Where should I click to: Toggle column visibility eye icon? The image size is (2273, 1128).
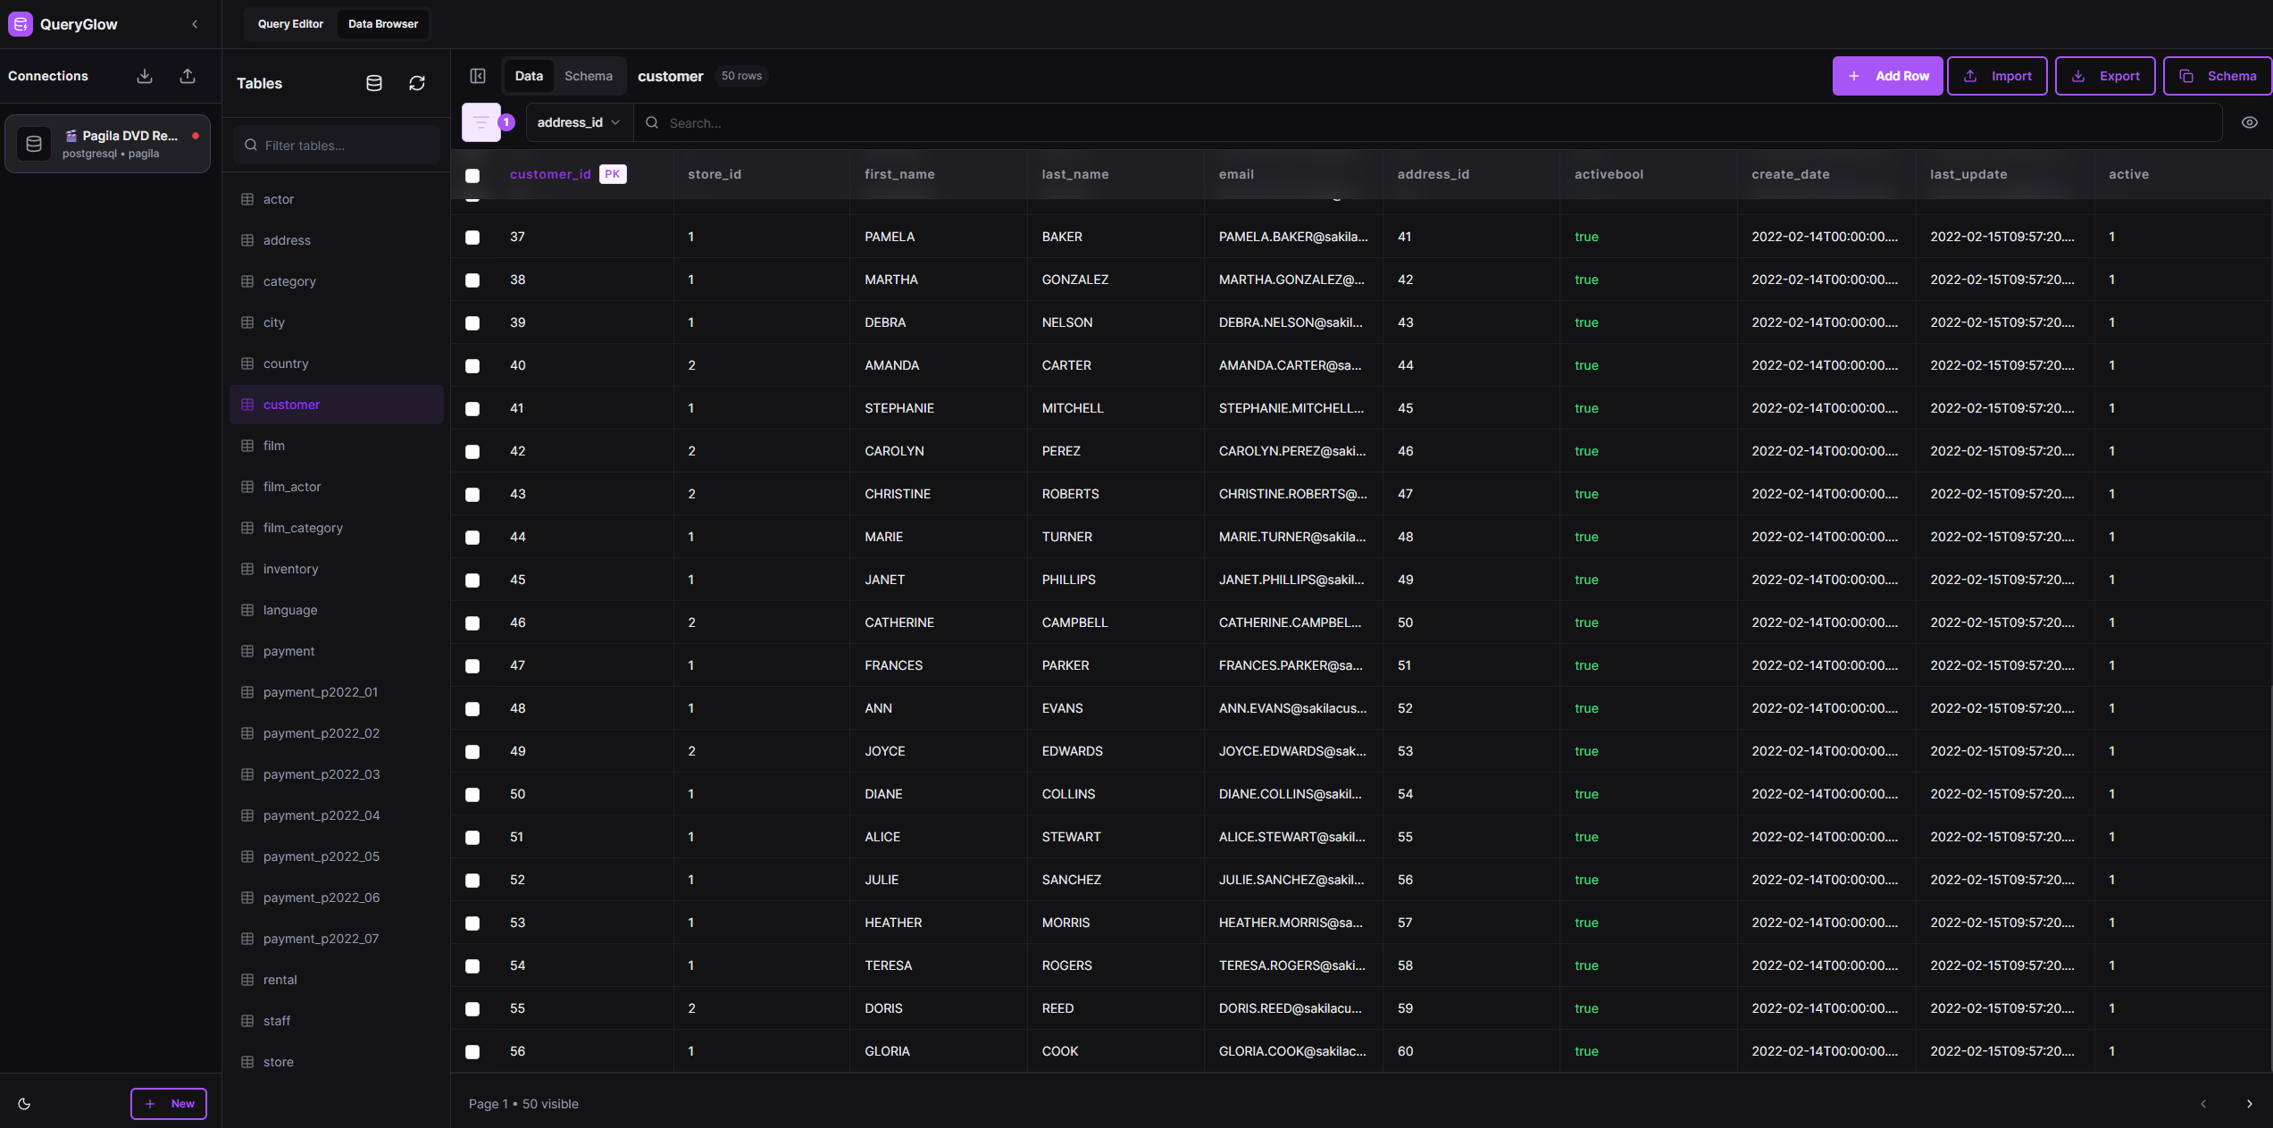(2249, 122)
